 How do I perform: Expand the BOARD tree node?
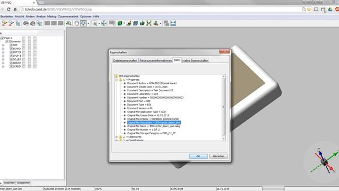pos(3,49)
